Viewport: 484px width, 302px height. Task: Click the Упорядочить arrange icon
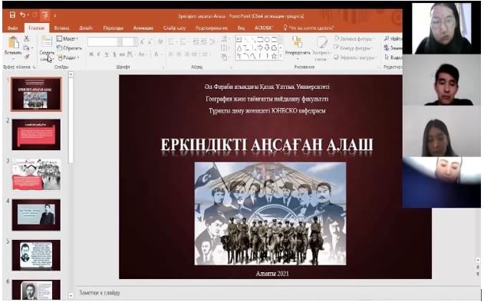(297, 42)
